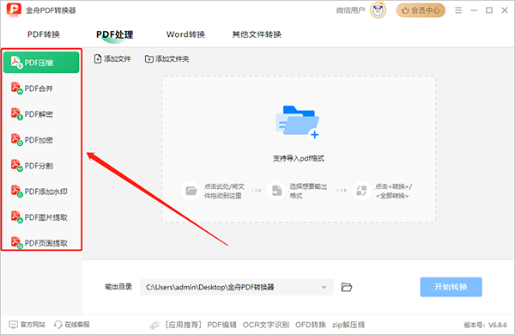Switch to the Word转换 tab
The image size is (515, 335).
point(185,34)
